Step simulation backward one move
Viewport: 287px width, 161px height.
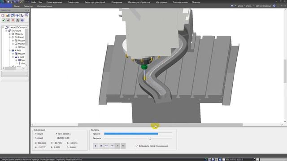107,146
